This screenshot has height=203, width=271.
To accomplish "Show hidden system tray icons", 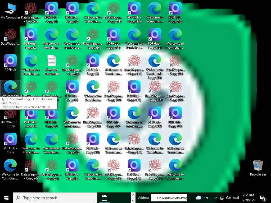I will (x=215, y=198).
